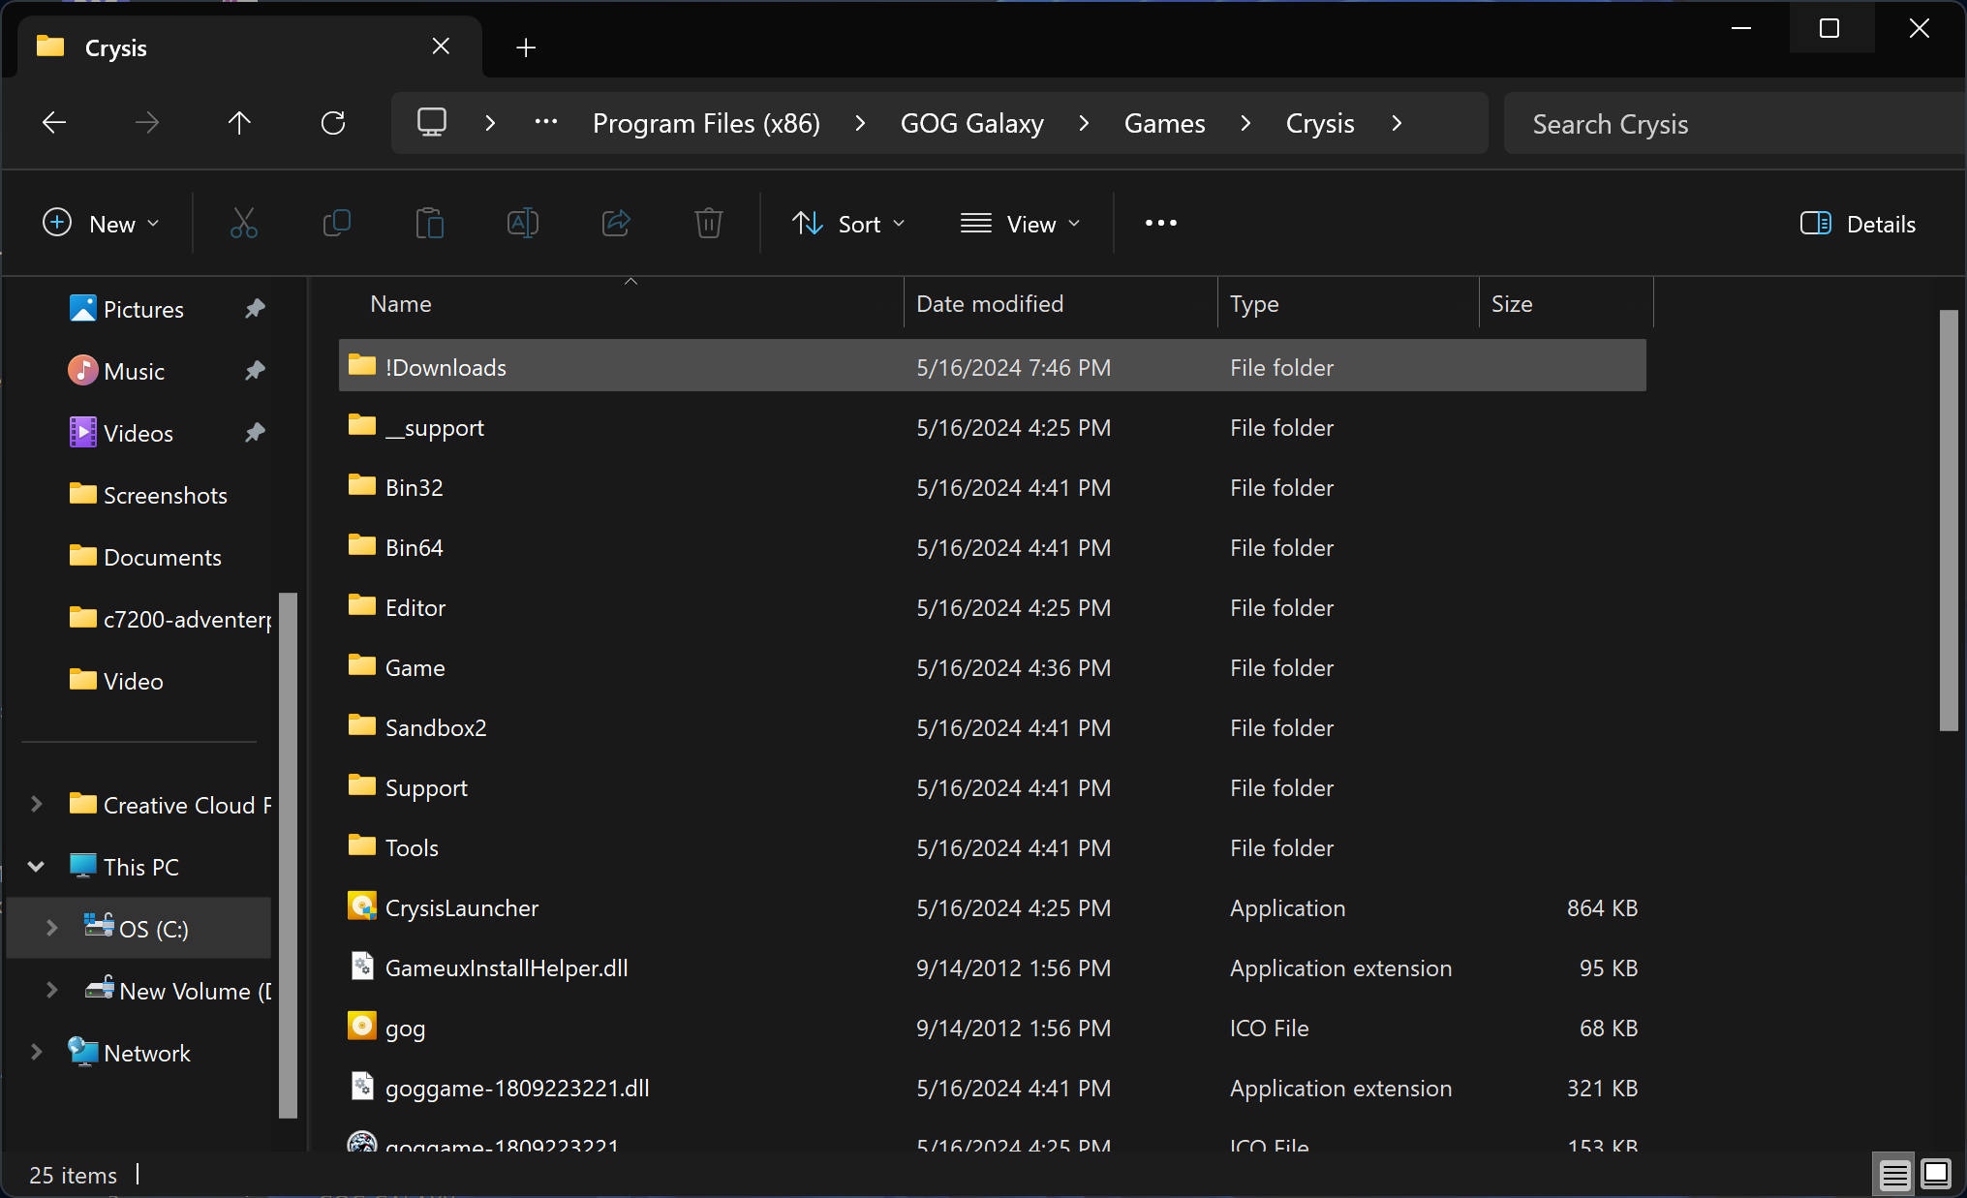
Task: Expand New Volume drive node
Action: pyautogui.click(x=51, y=990)
